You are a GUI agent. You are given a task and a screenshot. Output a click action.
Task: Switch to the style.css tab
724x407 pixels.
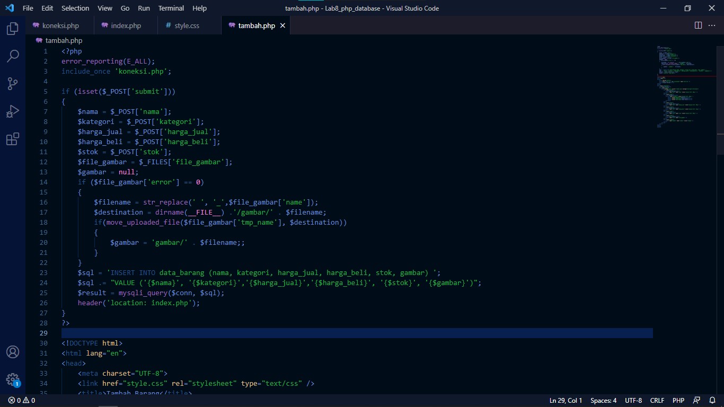point(187,25)
